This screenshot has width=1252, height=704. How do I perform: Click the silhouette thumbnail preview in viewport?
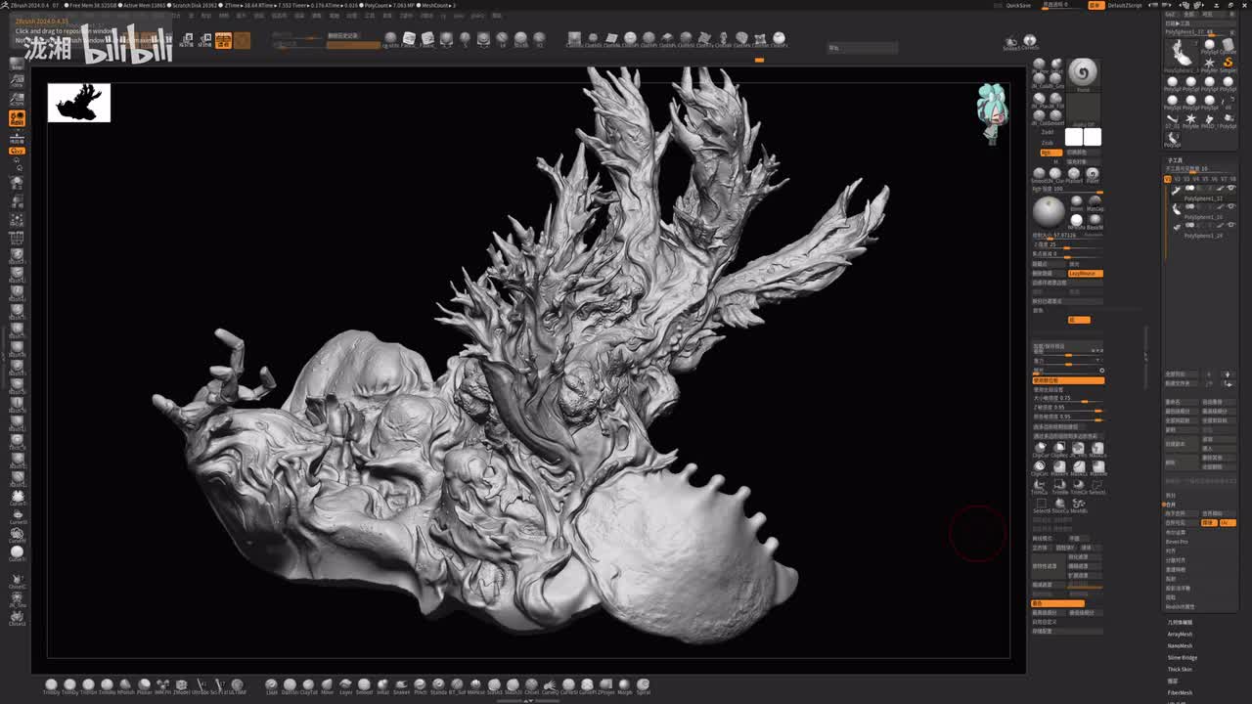(x=79, y=103)
